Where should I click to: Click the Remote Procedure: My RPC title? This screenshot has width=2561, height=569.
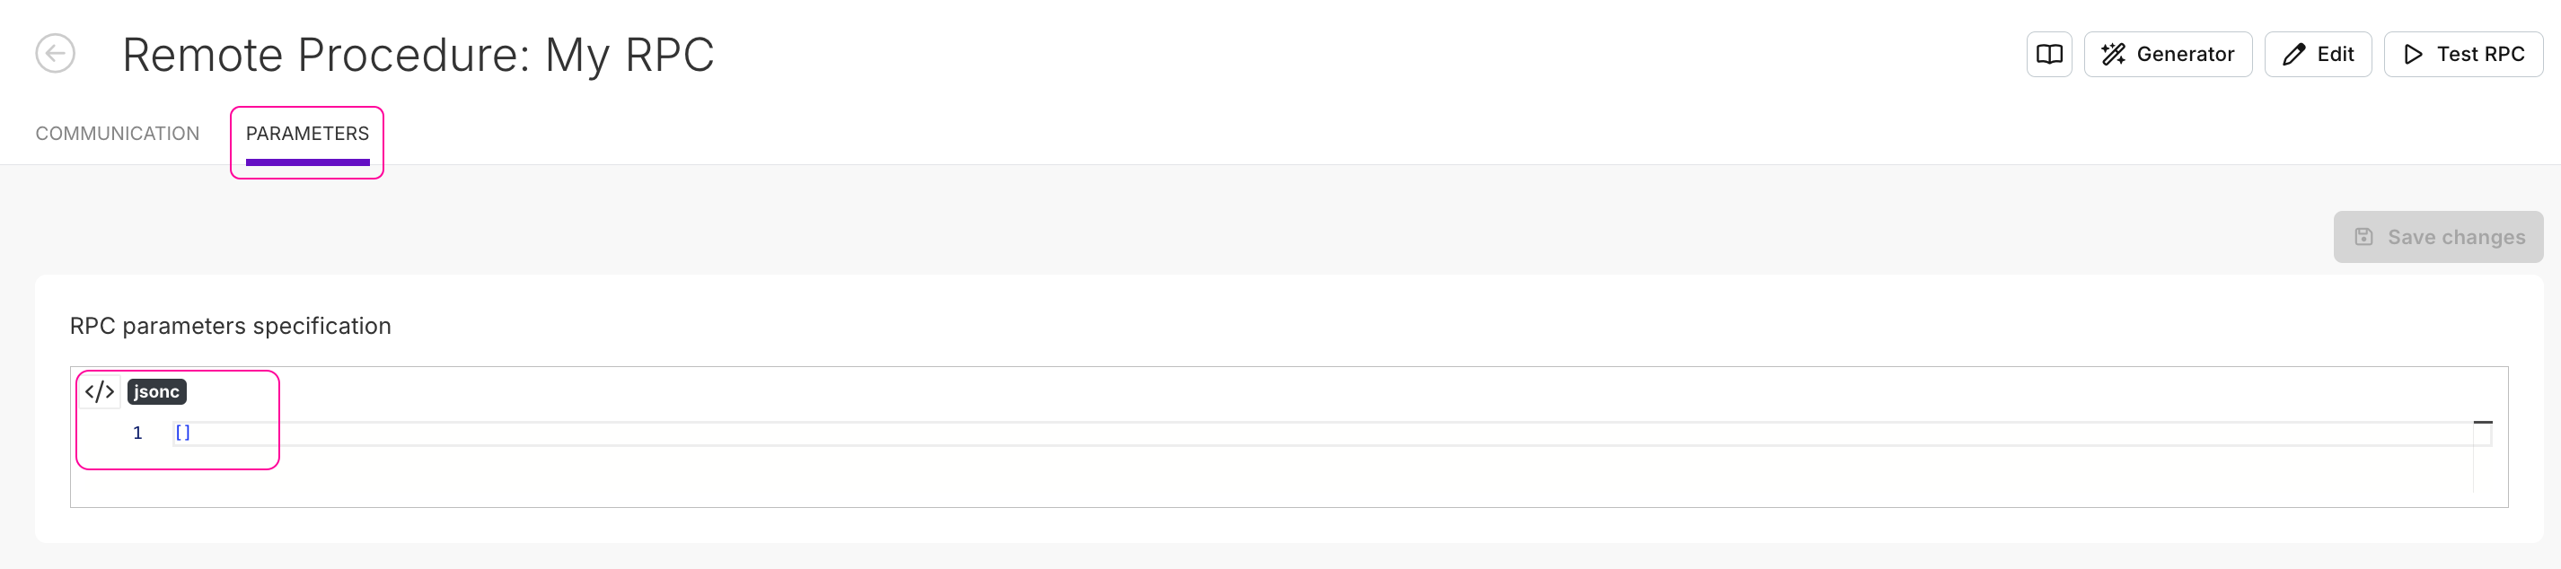[x=418, y=55]
